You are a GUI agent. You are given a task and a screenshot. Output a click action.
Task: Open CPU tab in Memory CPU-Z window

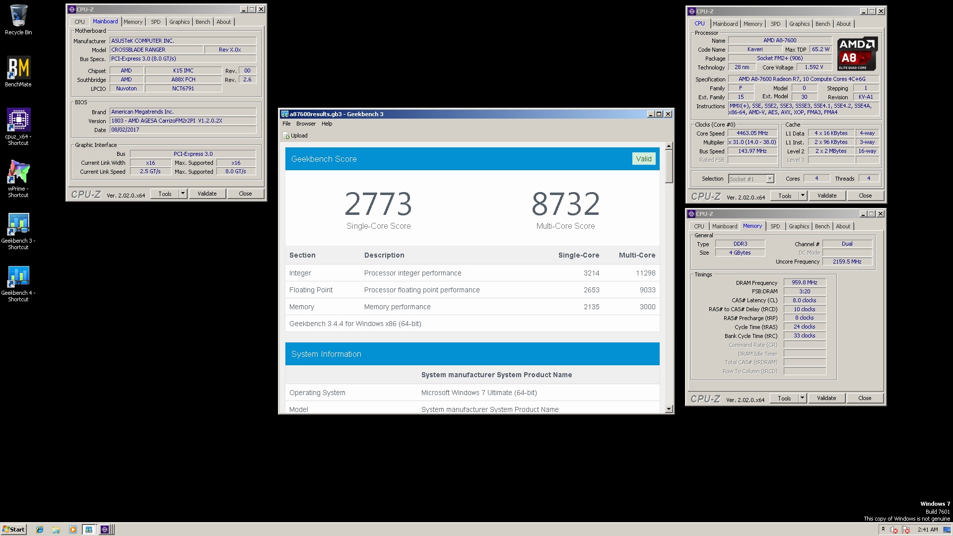tap(699, 226)
